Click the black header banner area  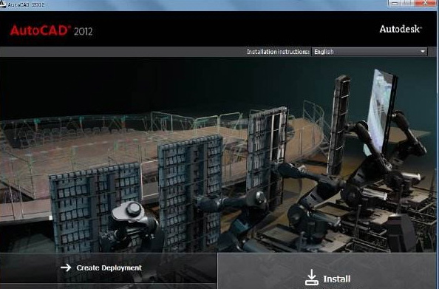click(218, 29)
